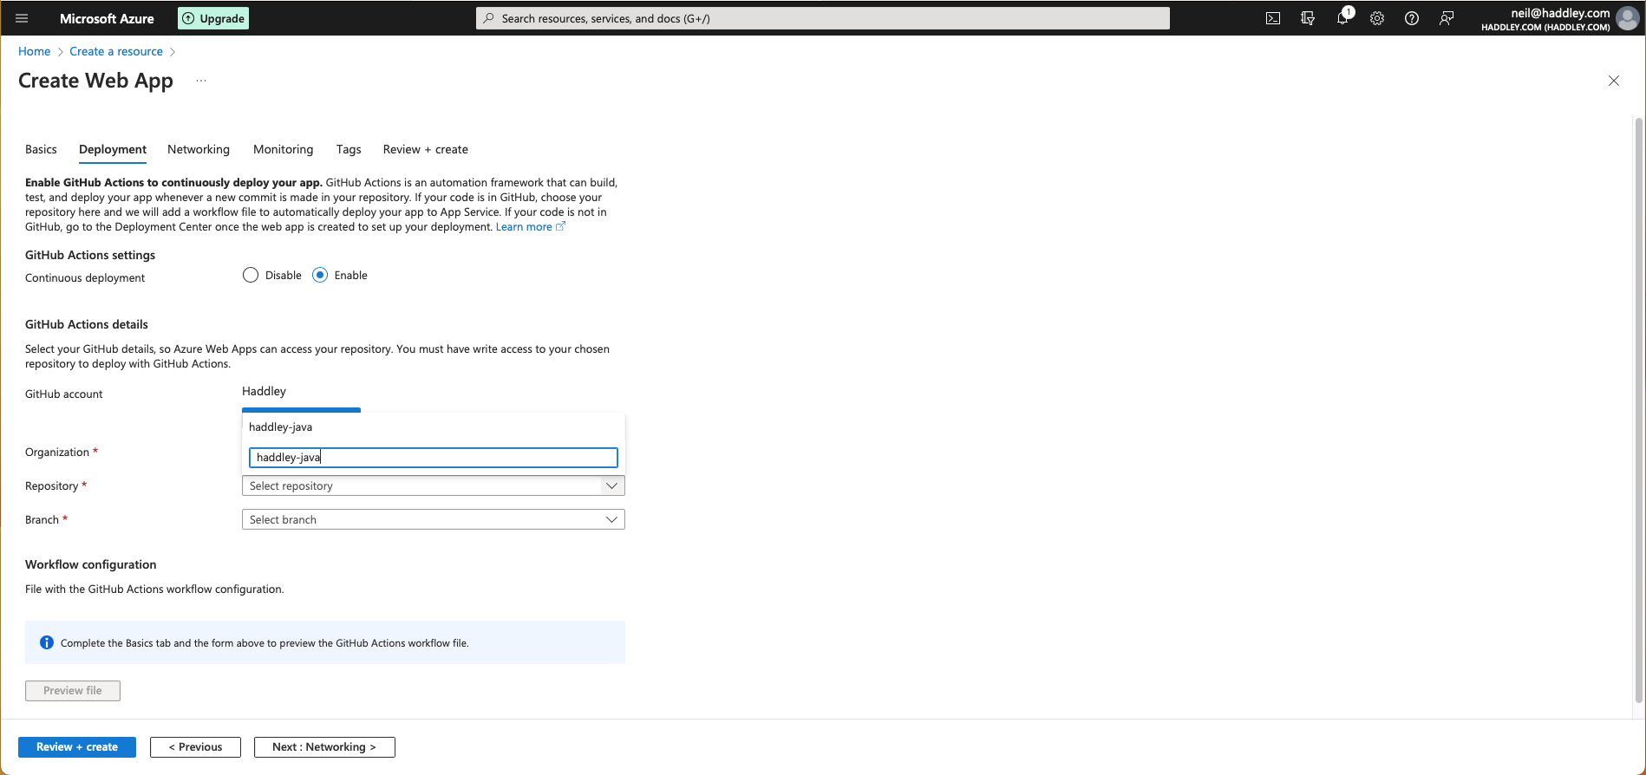Screen dimensions: 1646x775
Task: Select Enable for continuous deployment
Action: click(320, 275)
